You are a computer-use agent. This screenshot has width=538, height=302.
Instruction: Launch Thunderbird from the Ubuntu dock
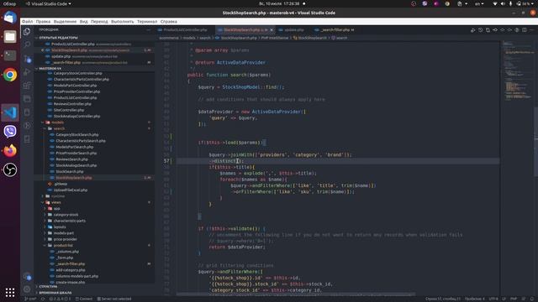coord(10,17)
